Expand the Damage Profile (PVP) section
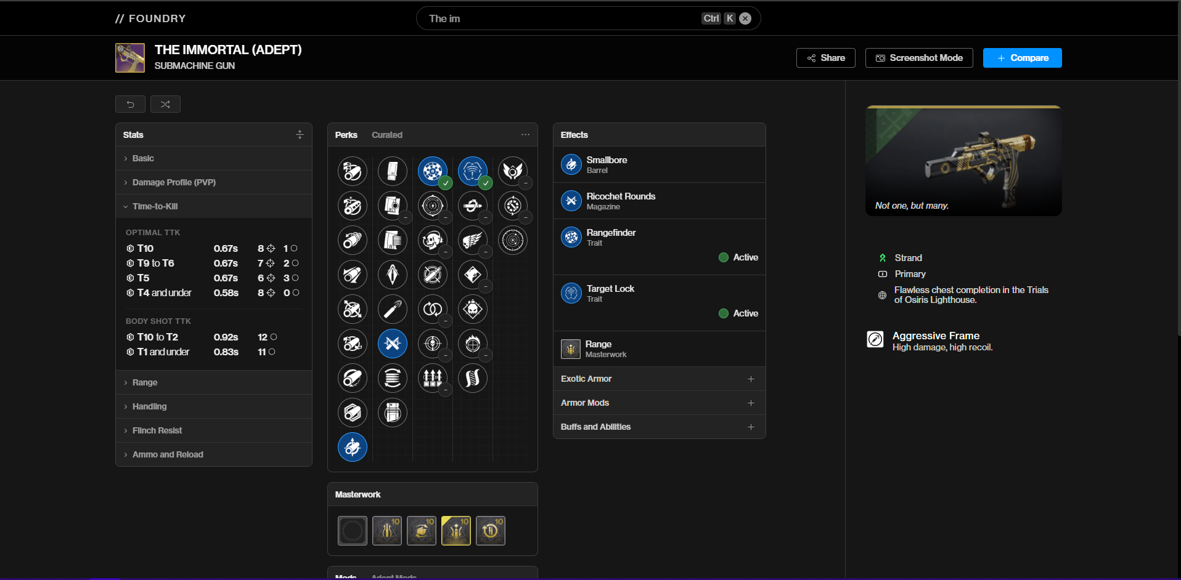The image size is (1181, 580). point(214,182)
